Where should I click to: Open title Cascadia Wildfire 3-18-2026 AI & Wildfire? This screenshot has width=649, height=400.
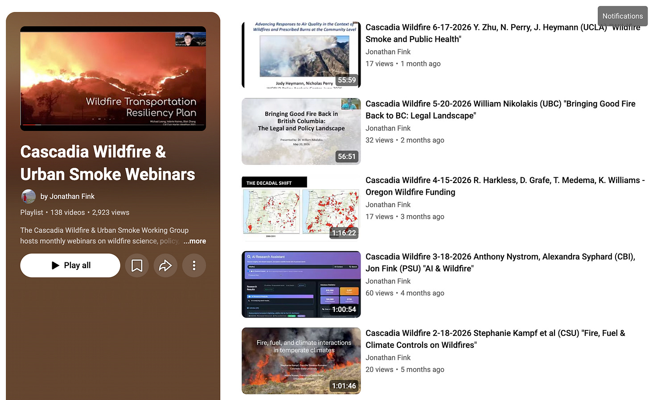click(x=500, y=263)
